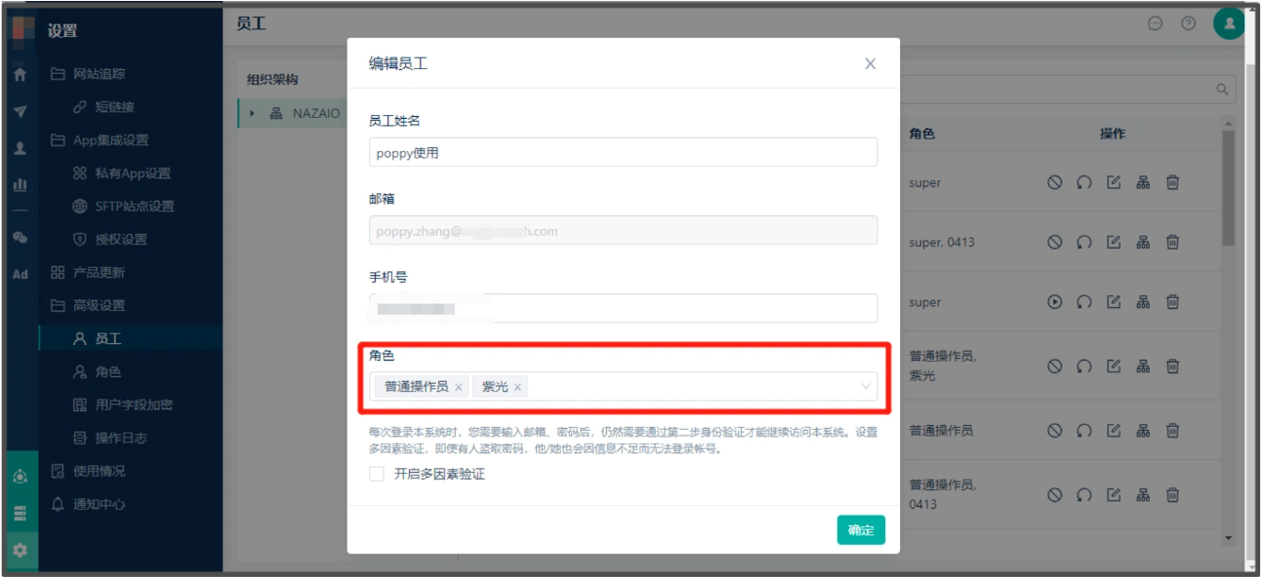Image resolution: width=1263 pixels, height=577 pixels.
Task: Open org structure icon in 普通操作员, 0413 row
Action: click(1143, 495)
